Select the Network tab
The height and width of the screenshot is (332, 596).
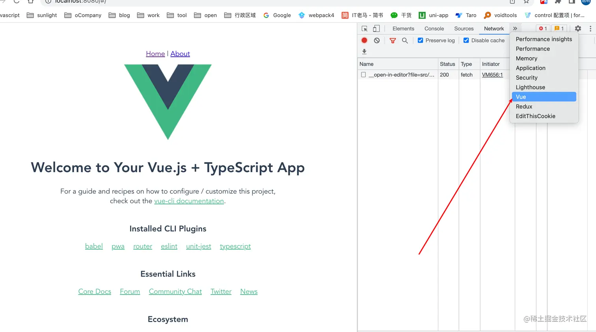point(494,28)
